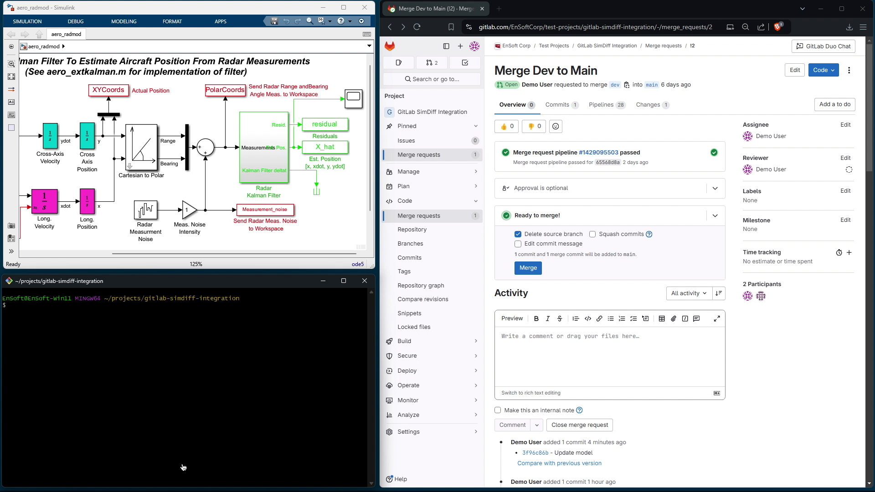
Task: Expand Settings in GitLab sidebar
Action: (432, 432)
